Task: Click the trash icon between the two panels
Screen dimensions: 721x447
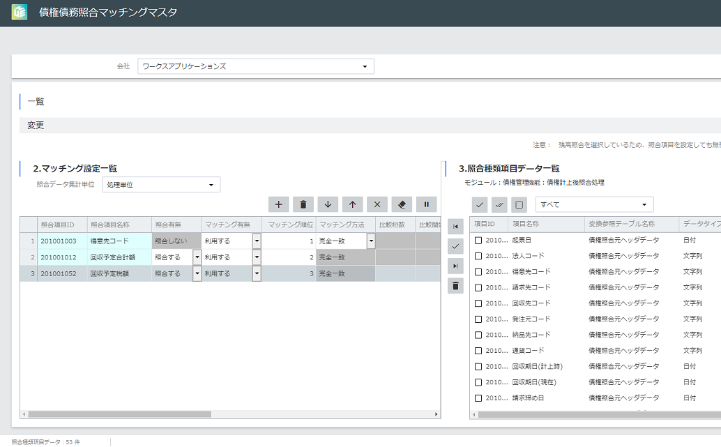Action: point(455,285)
